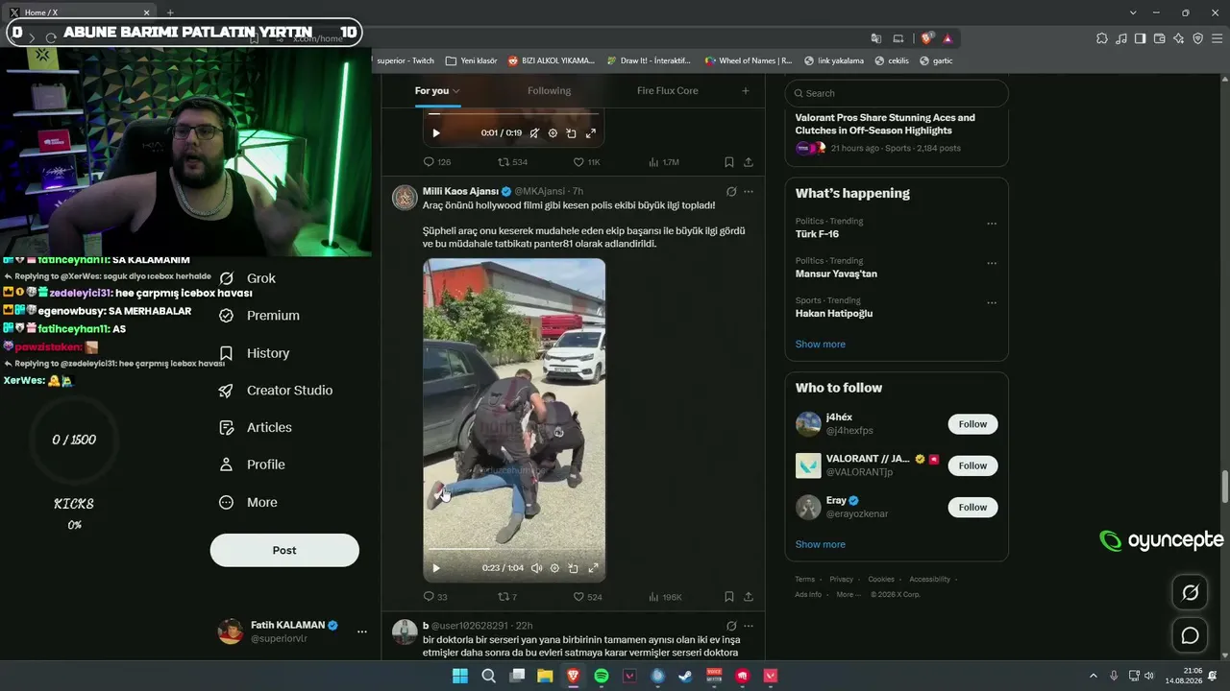Follow the VALORANT // JAPAN account
Screen dimensions: 1230x691
[x=972, y=465]
